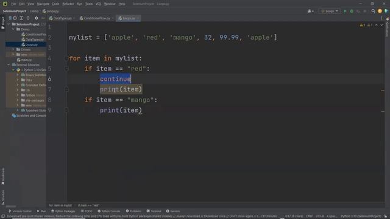390x219 pixels.
Task: Open Bookmarks side tool window
Action: [x=2, y=176]
